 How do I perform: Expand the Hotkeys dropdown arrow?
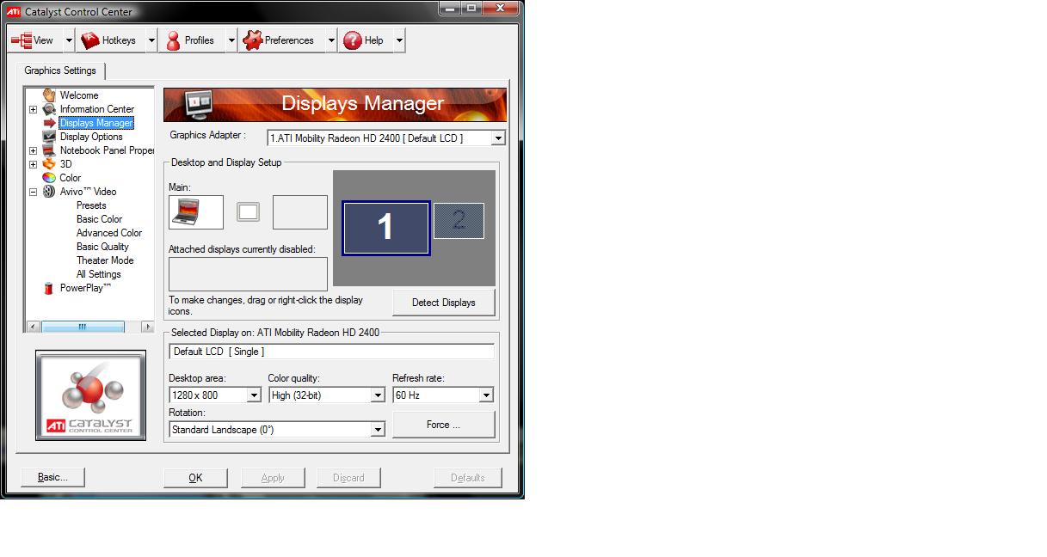click(151, 40)
